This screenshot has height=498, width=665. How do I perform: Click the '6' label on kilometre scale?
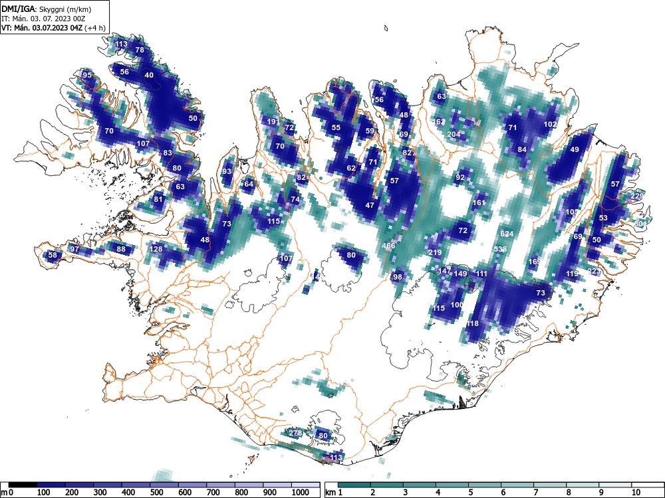(x=503, y=493)
